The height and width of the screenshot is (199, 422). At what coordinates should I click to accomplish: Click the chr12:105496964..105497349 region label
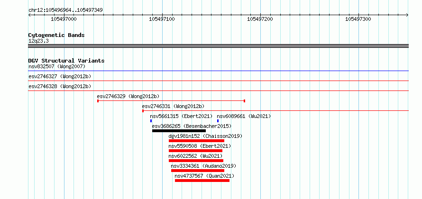tap(65, 10)
